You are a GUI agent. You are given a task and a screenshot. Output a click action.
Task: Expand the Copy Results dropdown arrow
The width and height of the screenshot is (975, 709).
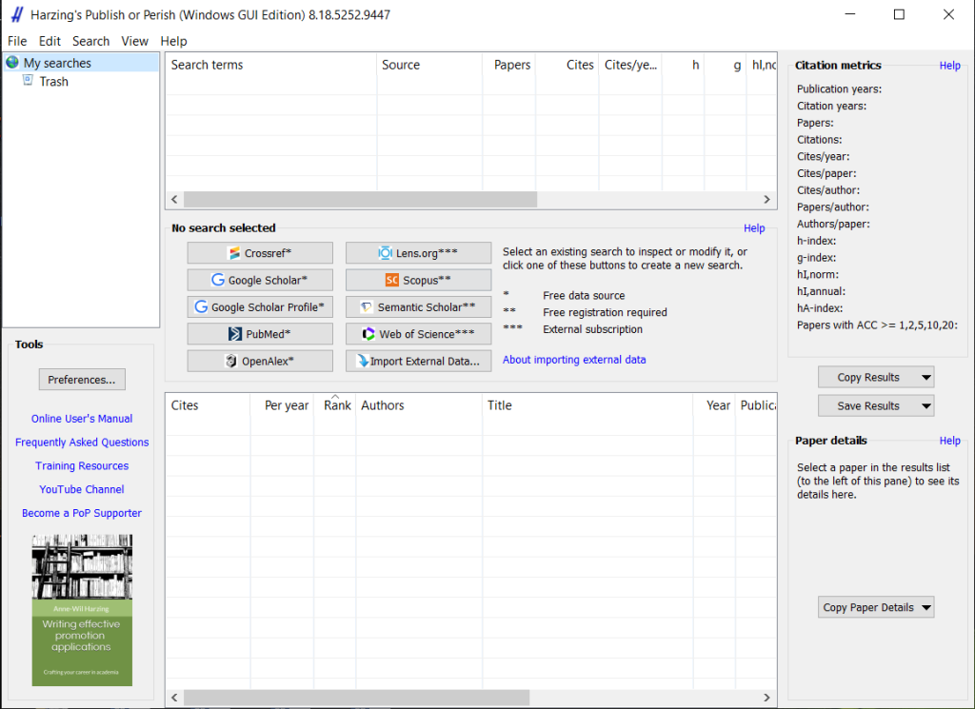[x=925, y=378]
